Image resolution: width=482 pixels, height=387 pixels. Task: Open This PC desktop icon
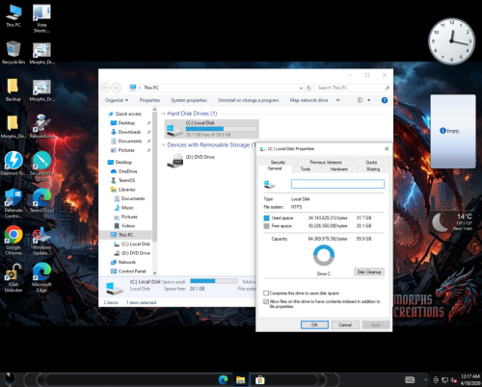click(x=13, y=16)
